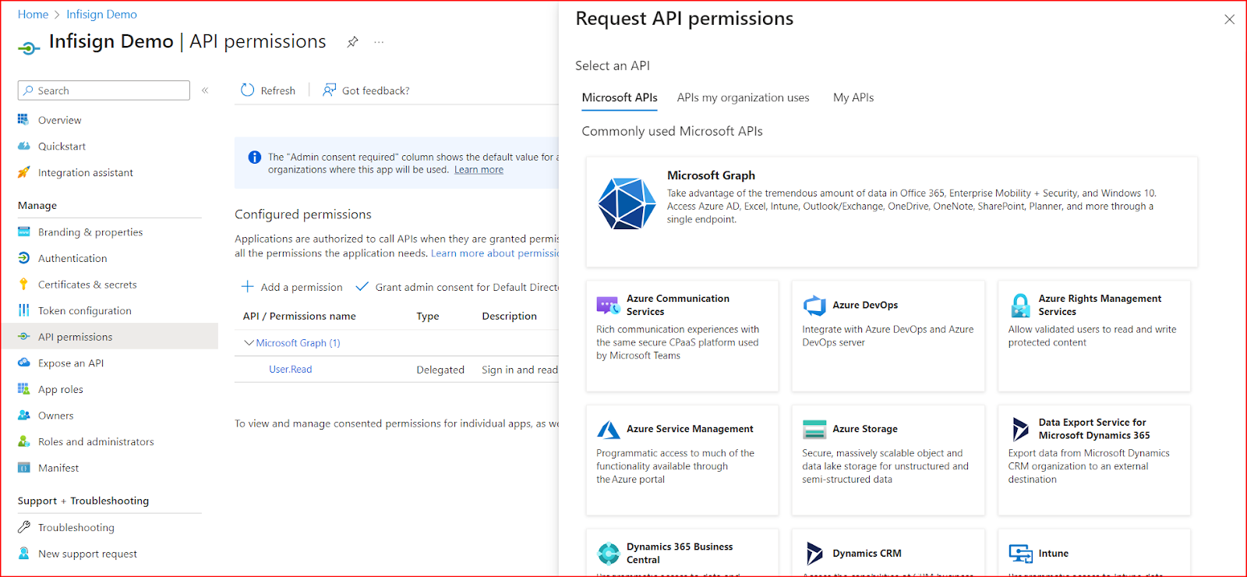This screenshot has height=577, width=1247.
Task: Click the Azure Rights Management Services icon
Action: 1020,305
